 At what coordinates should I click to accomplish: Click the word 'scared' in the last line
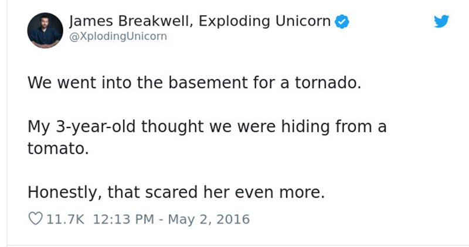coord(171,193)
